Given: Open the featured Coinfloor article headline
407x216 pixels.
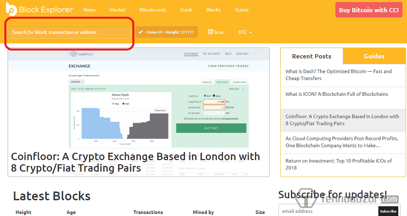Looking at the screenshot, I should 136,162.
